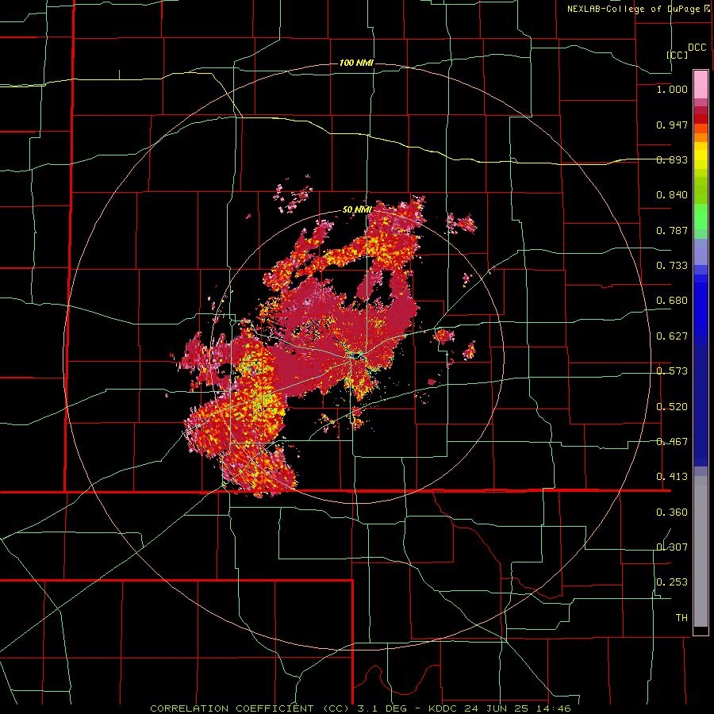714x714 pixels.
Task: Select the 0.893 scale value
Action: [672, 159]
